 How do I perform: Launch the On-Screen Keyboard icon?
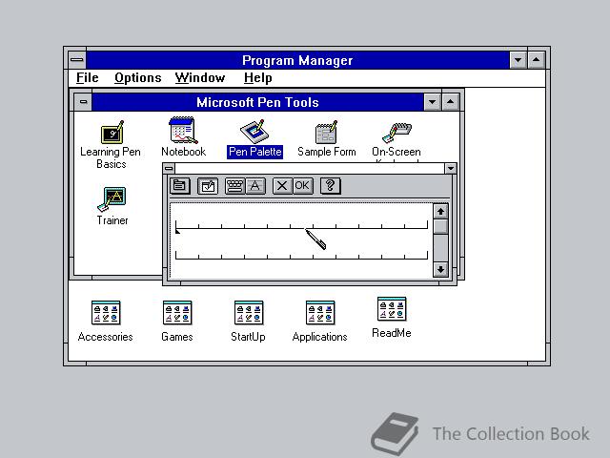pyautogui.click(x=396, y=134)
